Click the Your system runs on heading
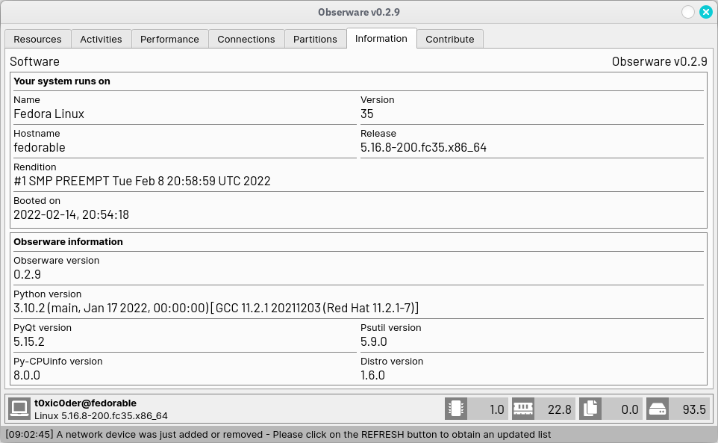Screen dimensions: 718x443 [x=62, y=81]
